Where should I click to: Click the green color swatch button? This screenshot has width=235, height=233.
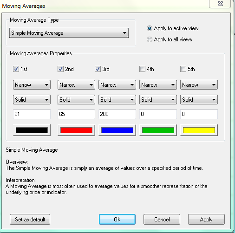pyautogui.click(x=158, y=130)
